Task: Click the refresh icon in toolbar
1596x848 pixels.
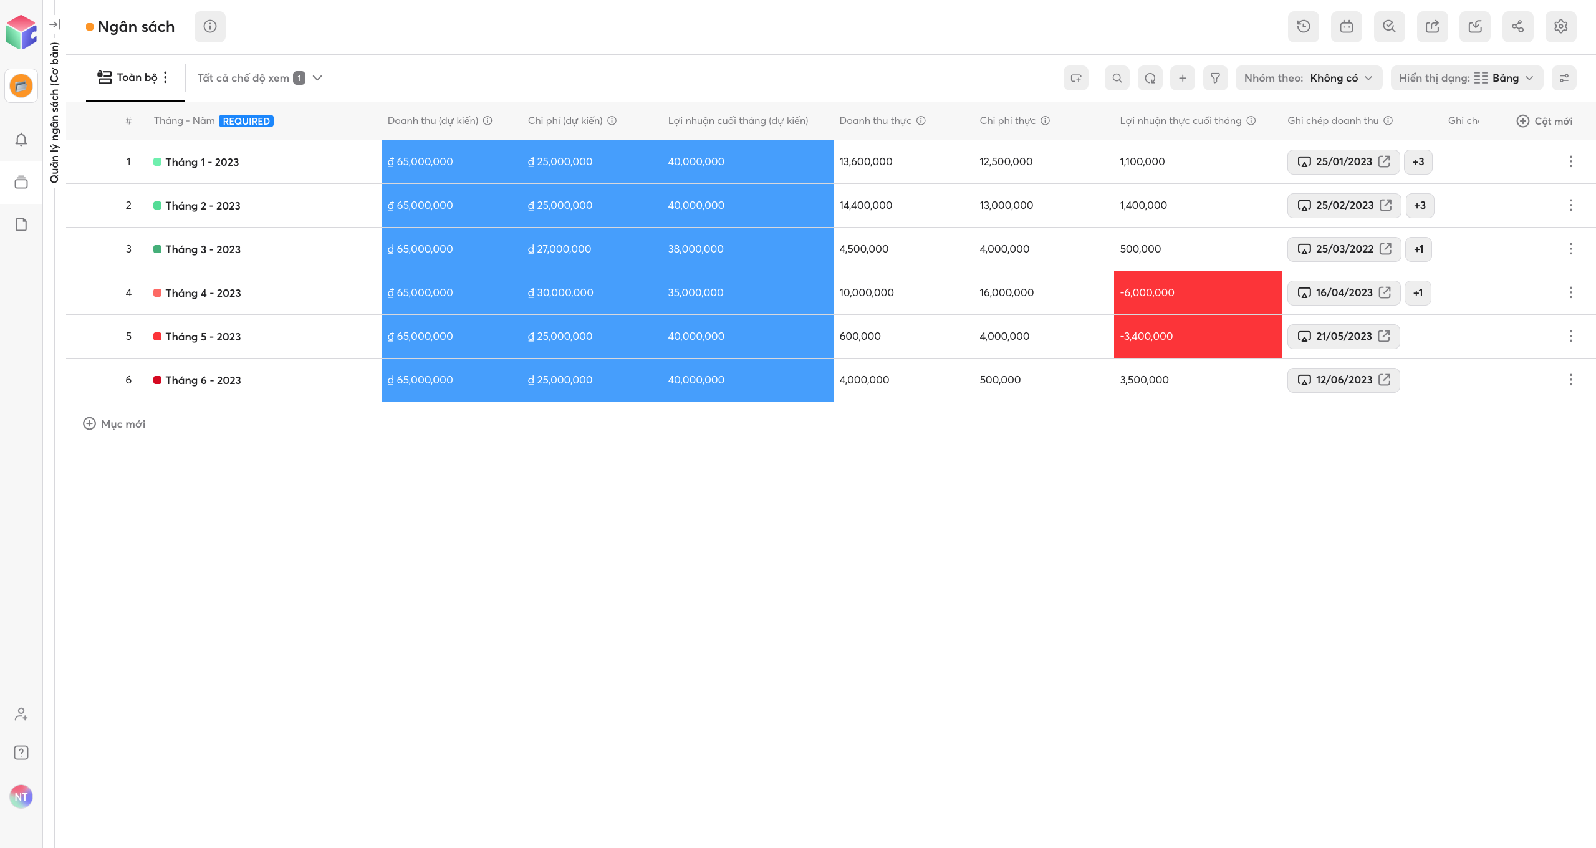Action: click(1150, 78)
